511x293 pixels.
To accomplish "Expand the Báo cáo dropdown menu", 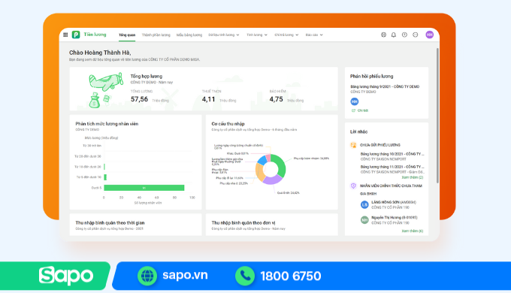I will [314, 35].
